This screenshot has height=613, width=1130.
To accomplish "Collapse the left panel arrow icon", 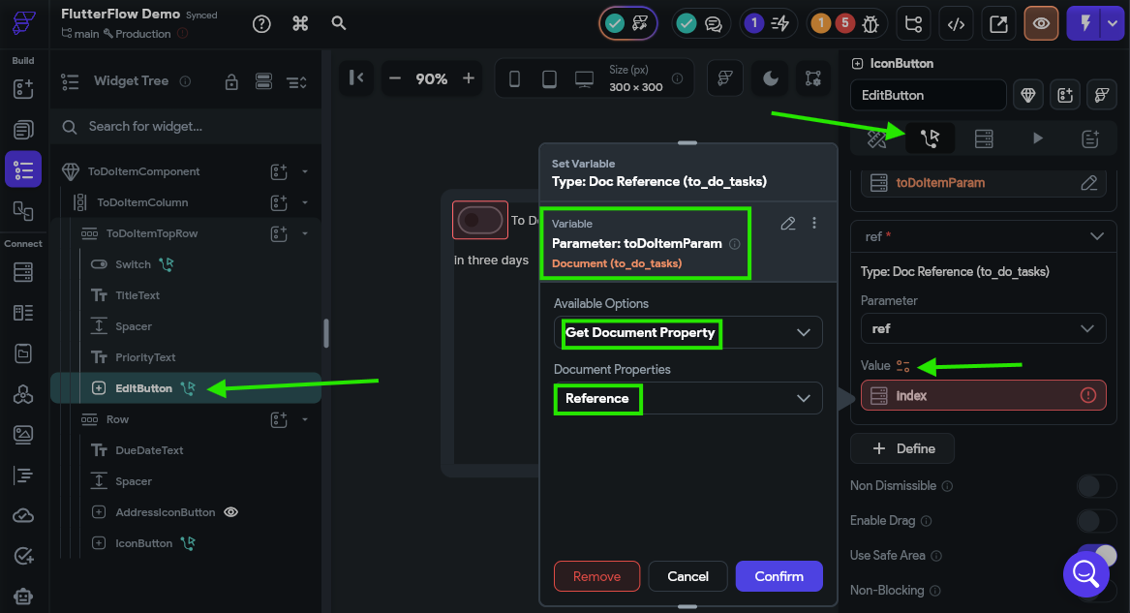I will click(356, 77).
